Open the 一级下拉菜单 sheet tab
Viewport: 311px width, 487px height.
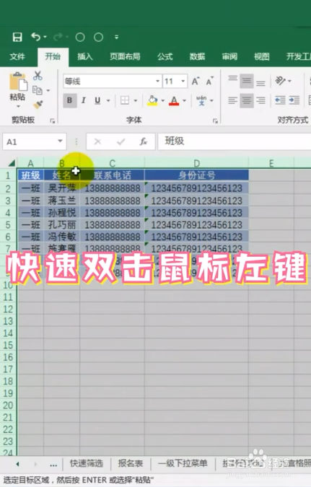pos(183,463)
